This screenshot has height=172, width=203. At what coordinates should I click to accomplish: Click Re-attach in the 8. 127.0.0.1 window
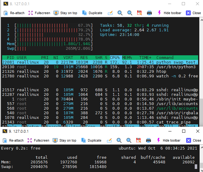point(14,13)
